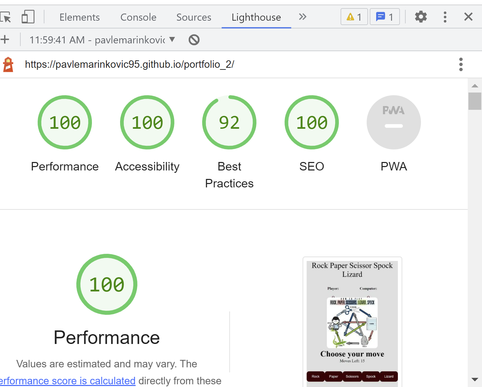Switch to the Console tab
The width and height of the screenshot is (482, 387).
(138, 17)
